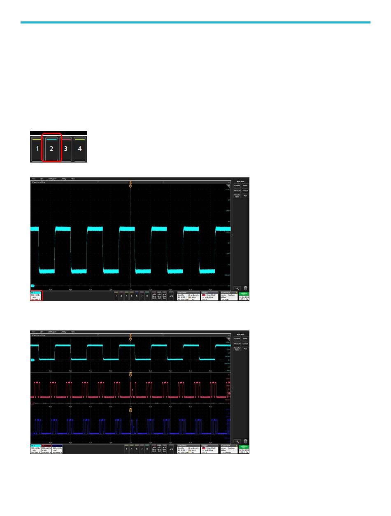Enable channel 1 in single-waveform settings bar

pyautogui.click(x=116, y=296)
